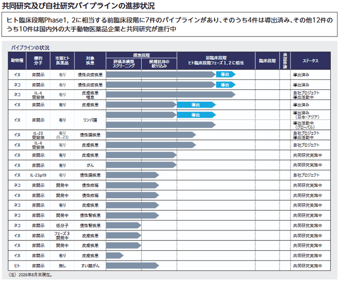The image size is (340, 283).
Task: Click the がん disease cell in the イヌ row
Action: tap(90, 165)
